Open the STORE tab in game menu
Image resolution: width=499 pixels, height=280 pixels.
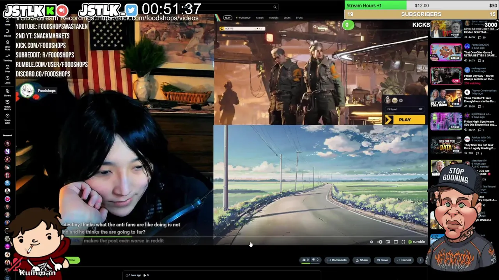299,17
